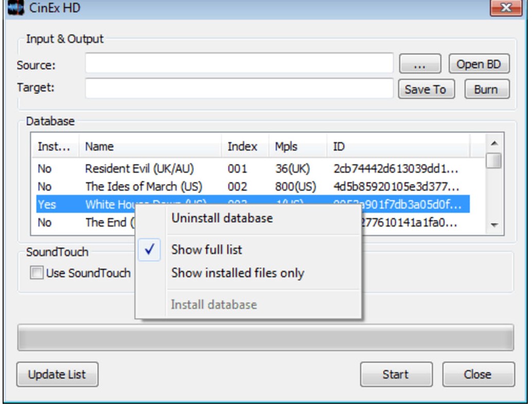Select The End row's No cell
Screen dimensions: 532x408
coord(44,223)
